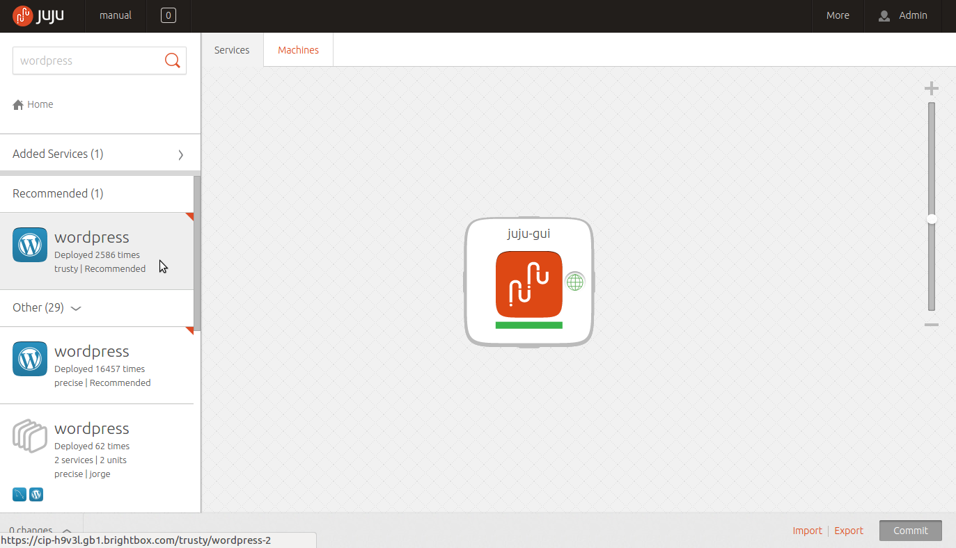Screen dimensions: 956x548
Task: Open the Admin user menu
Action: [x=903, y=15]
